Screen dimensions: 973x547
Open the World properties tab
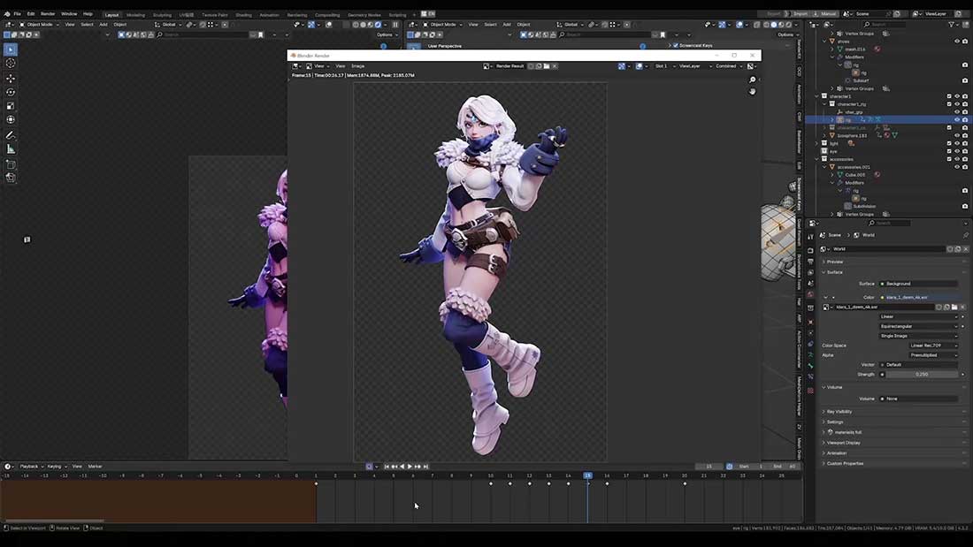tap(810, 294)
